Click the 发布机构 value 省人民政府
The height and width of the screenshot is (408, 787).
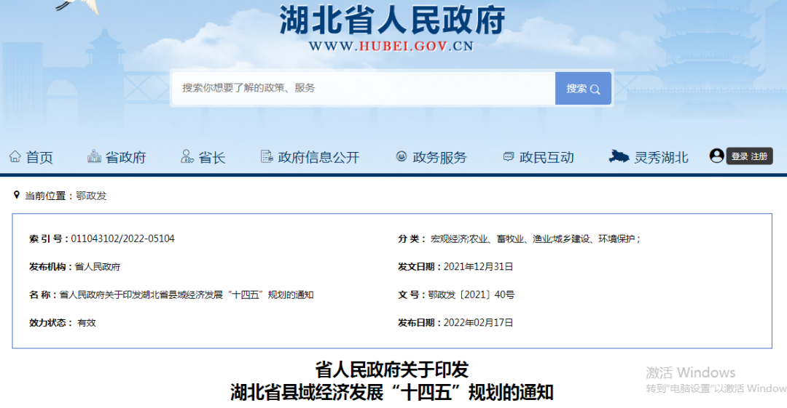coord(98,267)
